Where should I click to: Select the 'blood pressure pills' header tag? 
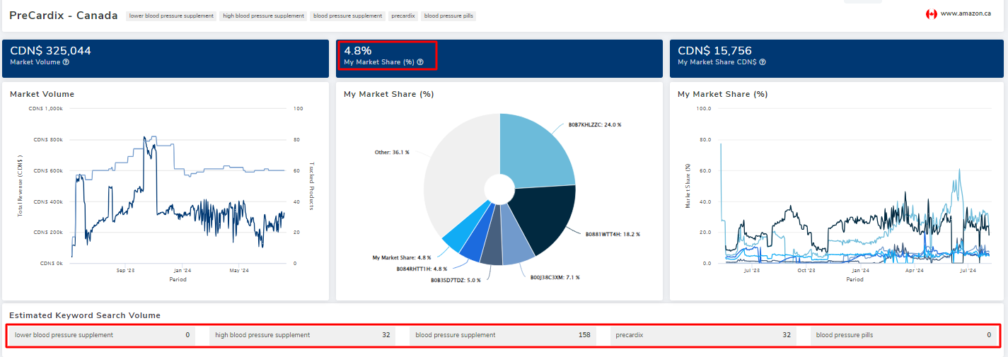(x=448, y=16)
